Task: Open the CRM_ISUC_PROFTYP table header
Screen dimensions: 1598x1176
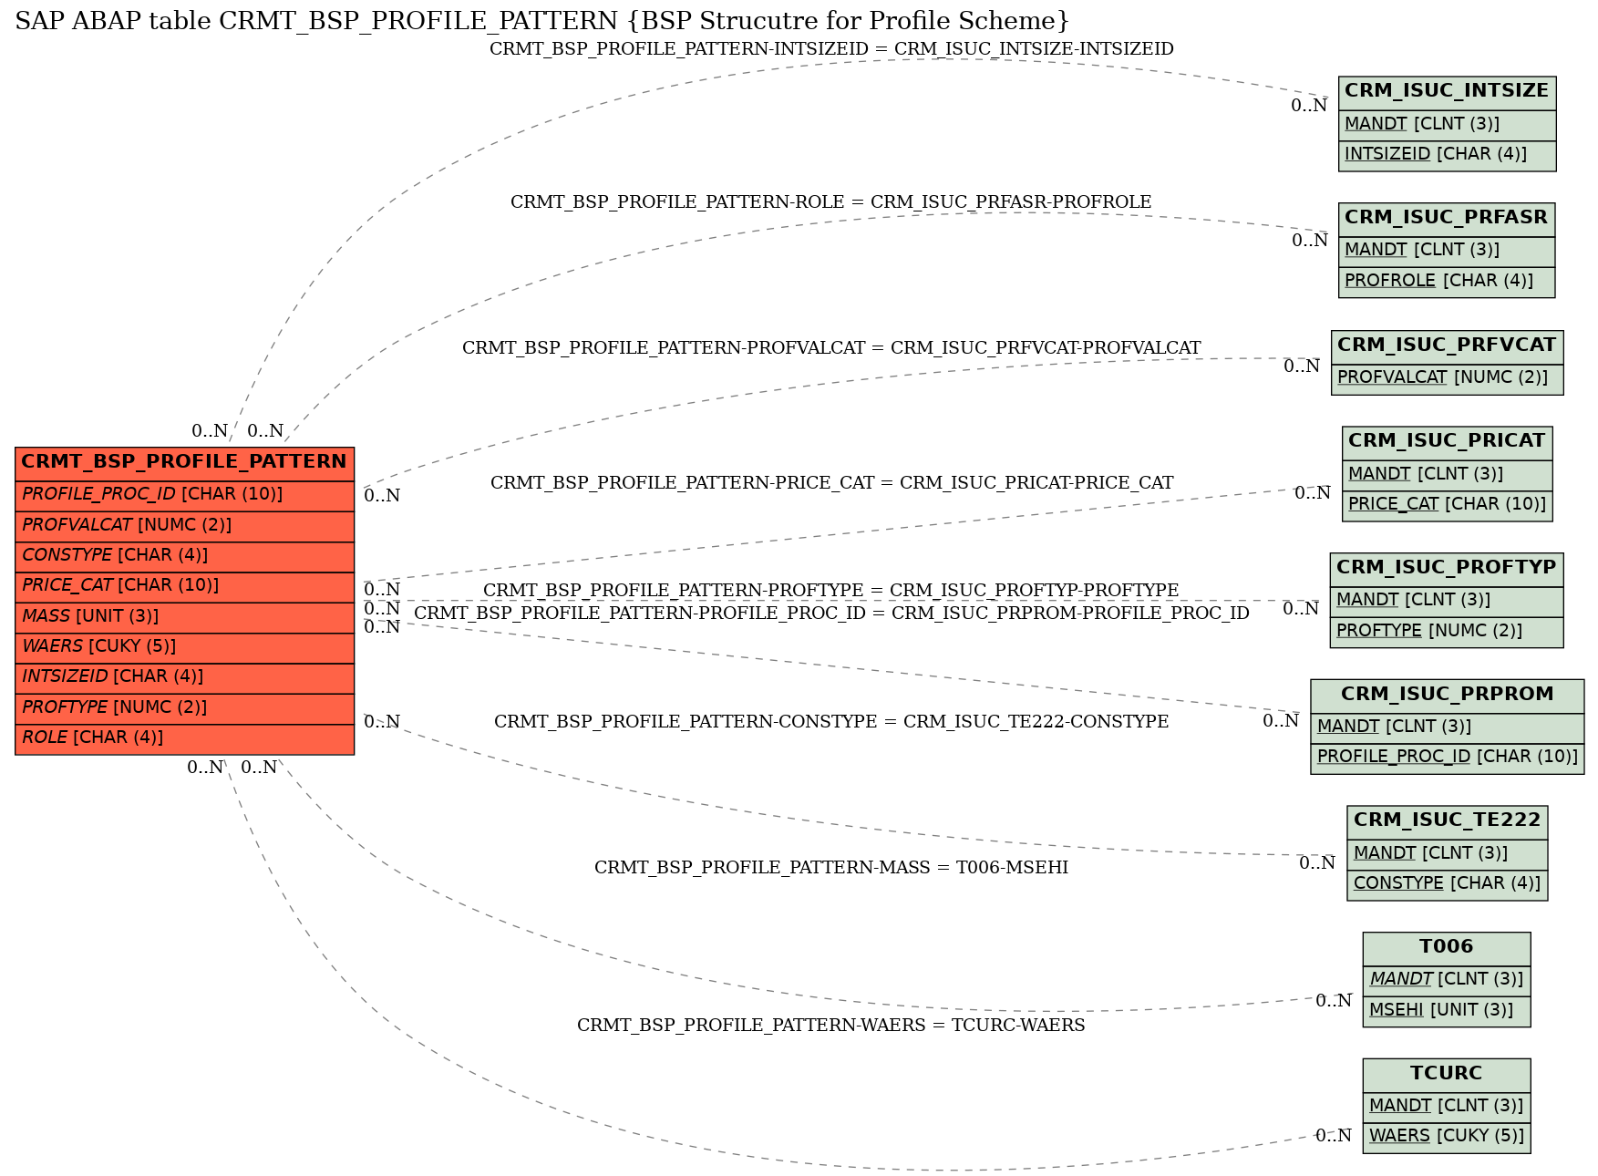Action: click(1447, 569)
